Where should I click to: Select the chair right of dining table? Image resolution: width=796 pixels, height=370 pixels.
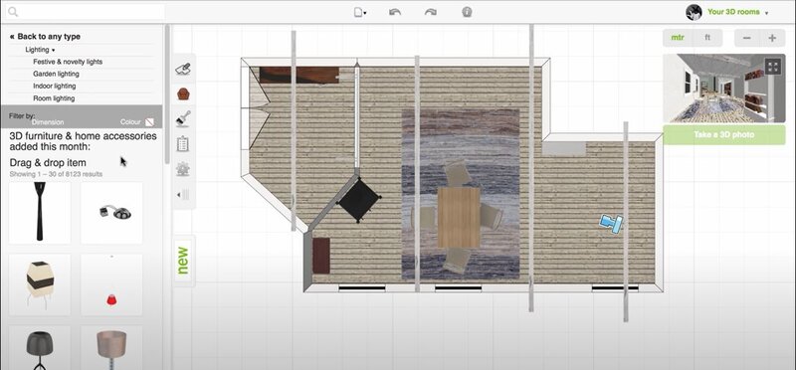tap(491, 216)
